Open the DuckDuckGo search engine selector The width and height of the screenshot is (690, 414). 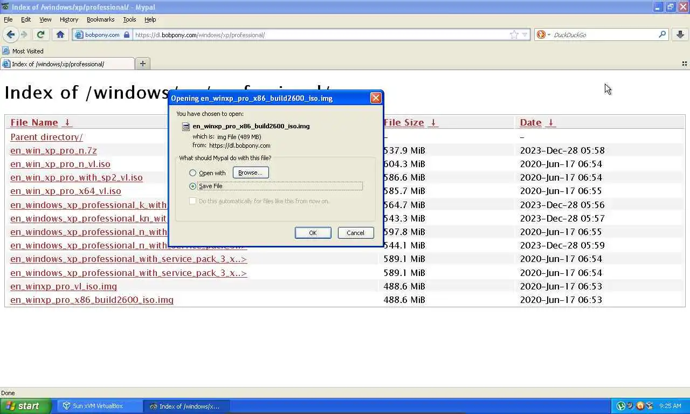[x=543, y=34]
